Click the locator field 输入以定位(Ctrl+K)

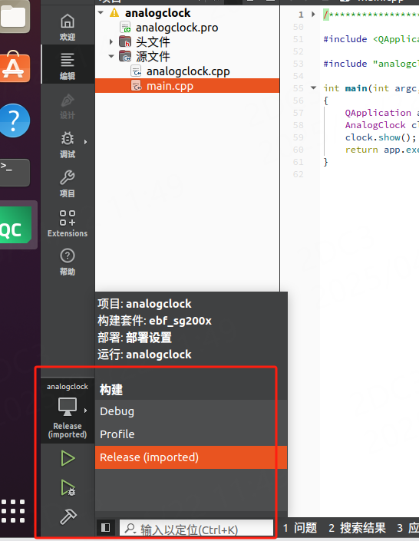pos(196,528)
